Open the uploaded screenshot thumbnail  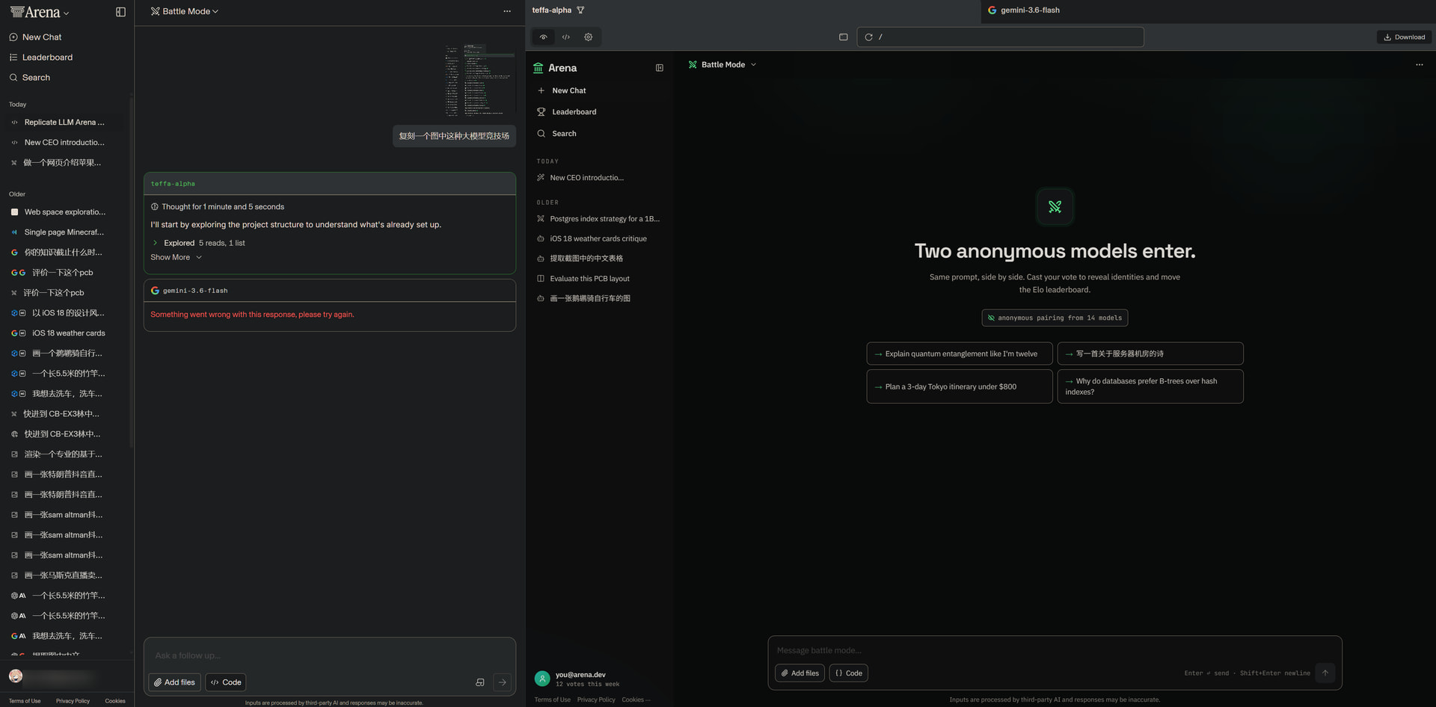click(x=479, y=80)
